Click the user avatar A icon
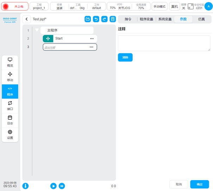213x191 pixels. [207, 6]
